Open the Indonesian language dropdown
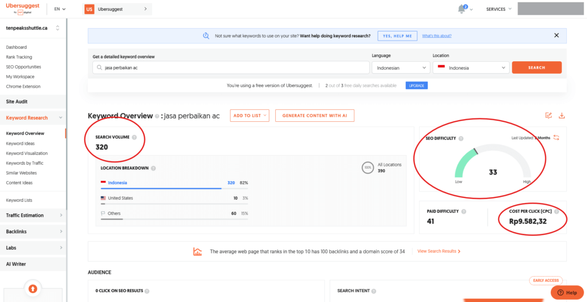Viewport: 587px width, 302px height. point(401,67)
